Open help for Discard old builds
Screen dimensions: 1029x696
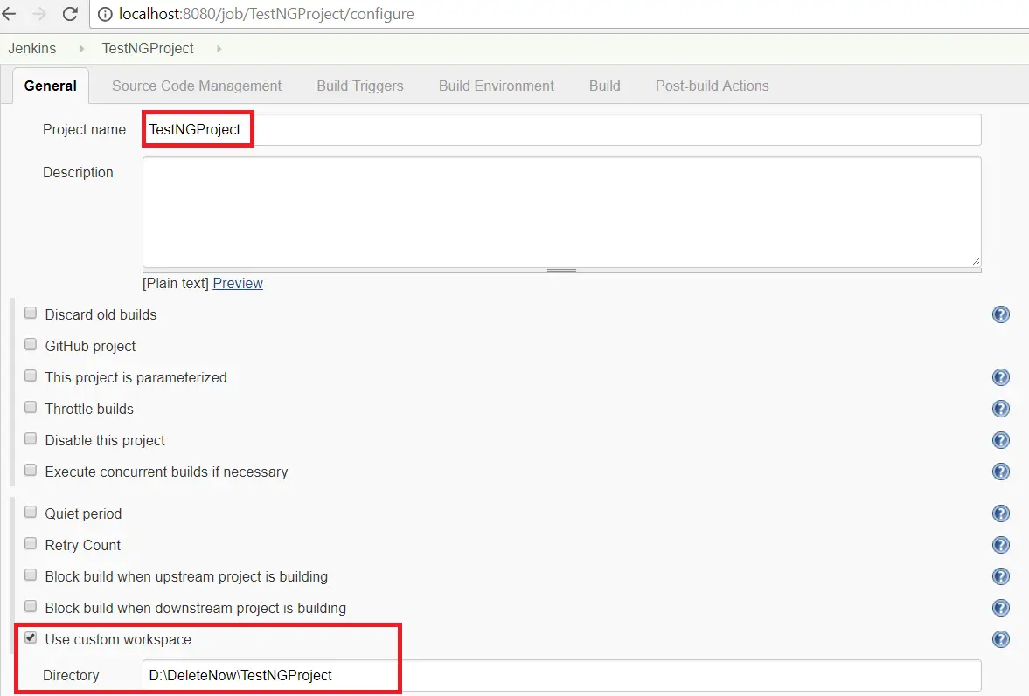[x=1001, y=314]
